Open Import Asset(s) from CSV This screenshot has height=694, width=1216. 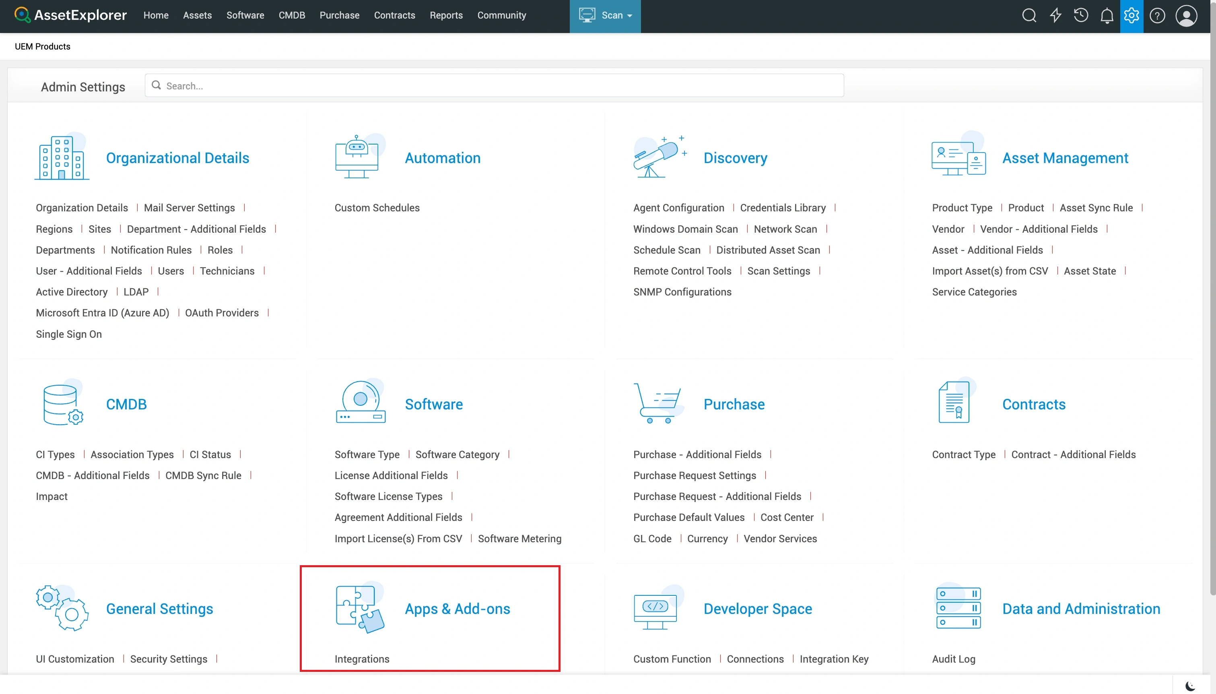click(x=990, y=271)
